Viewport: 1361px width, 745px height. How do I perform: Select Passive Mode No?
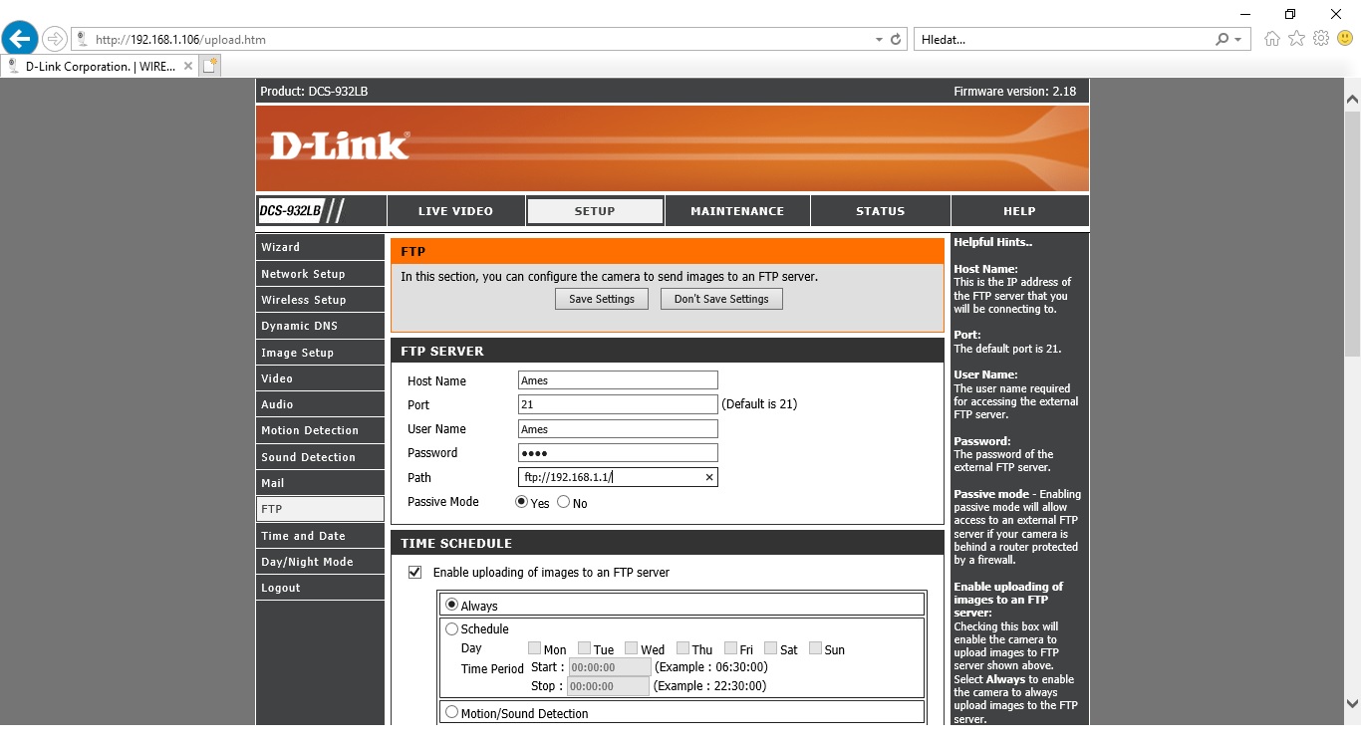click(563, 502)
